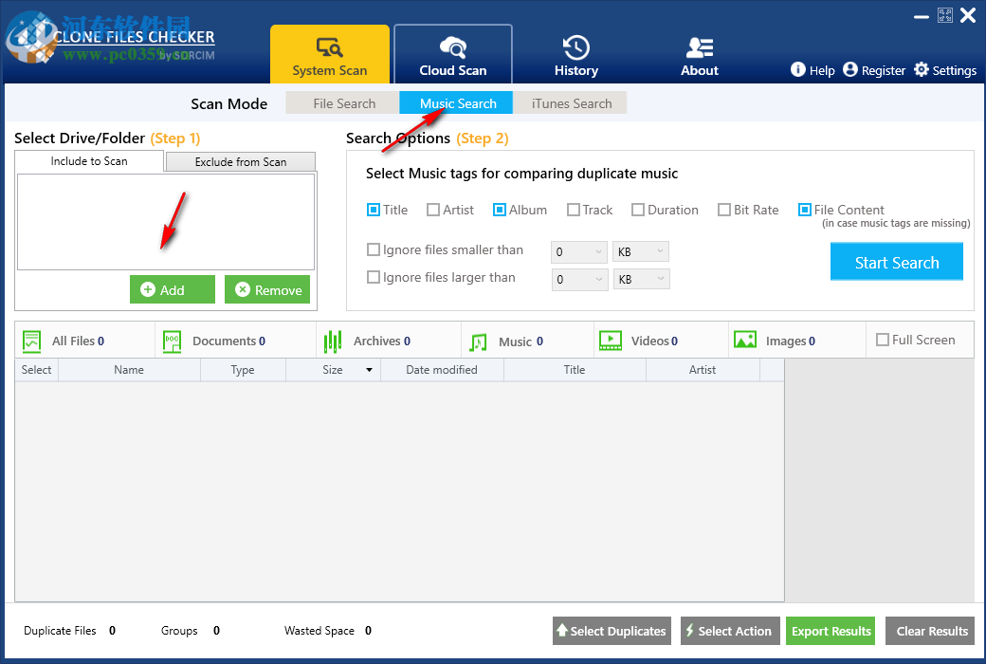This screenshot has width=986, height=664.
Task: Maximize the Clone Files Checker window
Action: [944, 15]
